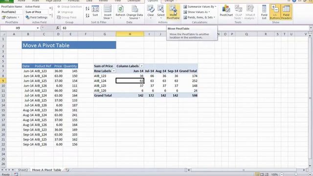The image size is (313, 176).
Task: Click the Quantity header in the data table
Action: click(x=70, y=66)
